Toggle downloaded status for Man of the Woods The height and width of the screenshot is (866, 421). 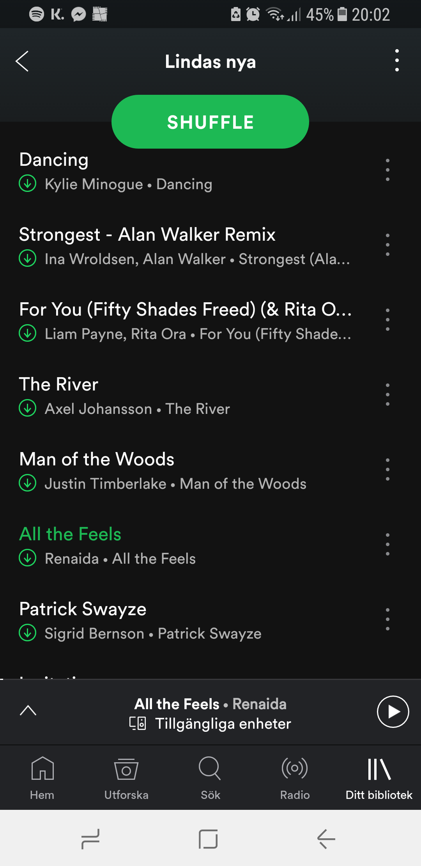(28, 483)
